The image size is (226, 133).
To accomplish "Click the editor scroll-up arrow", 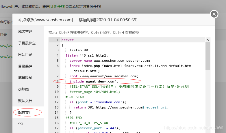I will (208, 40).
